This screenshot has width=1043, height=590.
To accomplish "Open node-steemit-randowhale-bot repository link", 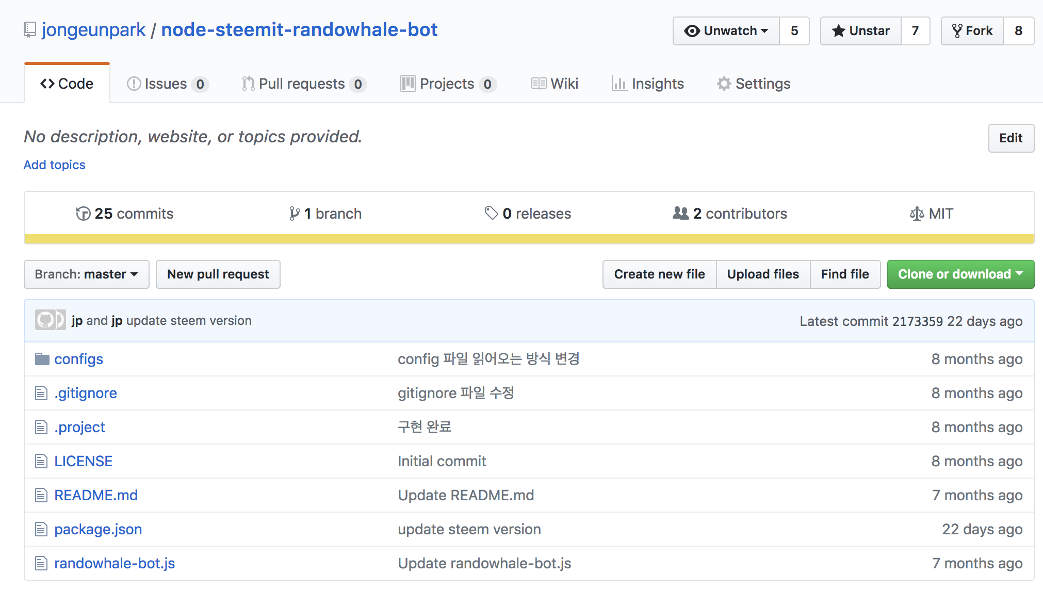I will pos(299,30).
